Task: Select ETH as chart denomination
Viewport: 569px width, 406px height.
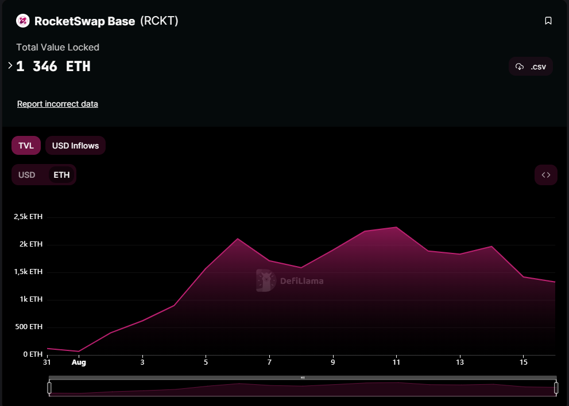Action: tap(61, 175)
